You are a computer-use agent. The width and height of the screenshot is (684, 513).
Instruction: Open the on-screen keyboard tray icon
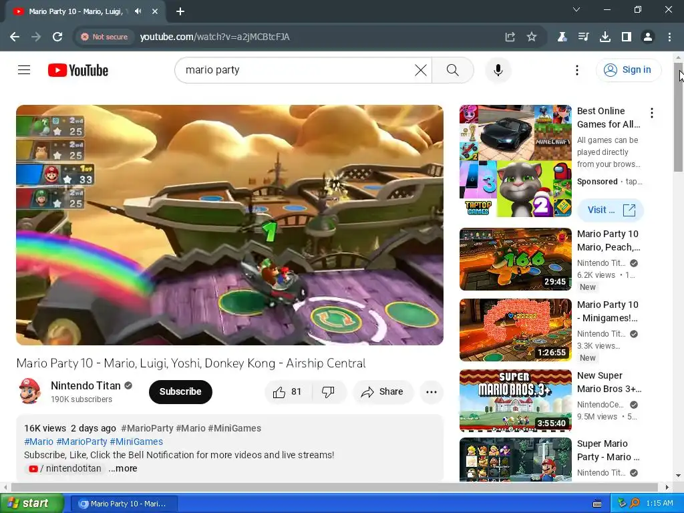click(596, 504)
